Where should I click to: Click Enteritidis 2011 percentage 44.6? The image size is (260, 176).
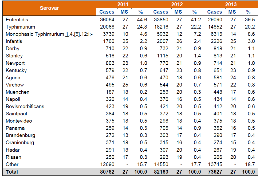coord(142,19)
